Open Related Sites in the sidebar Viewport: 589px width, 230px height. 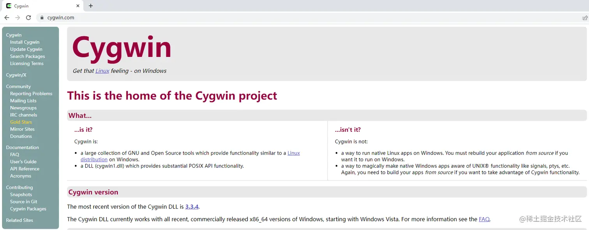19,220
